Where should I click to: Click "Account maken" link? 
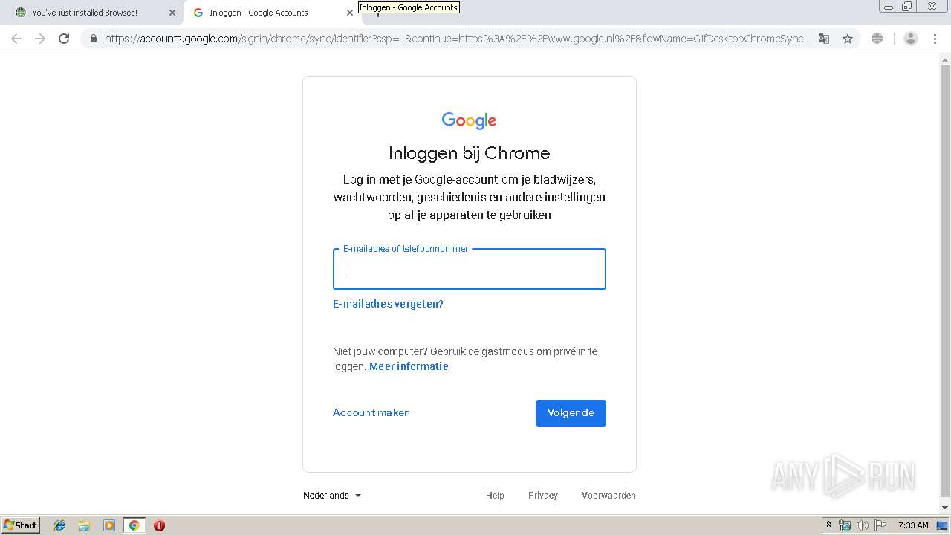tap(371, 412)
